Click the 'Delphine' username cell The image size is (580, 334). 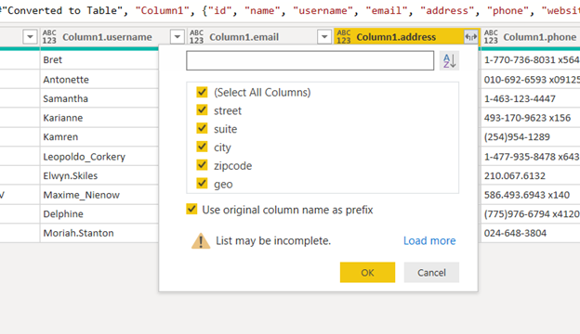coord(99,214)
